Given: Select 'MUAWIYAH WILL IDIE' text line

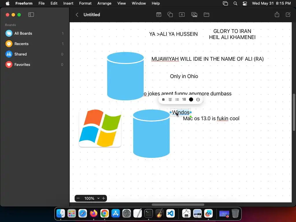Looking at the screenshot, I should pos(208,59).
